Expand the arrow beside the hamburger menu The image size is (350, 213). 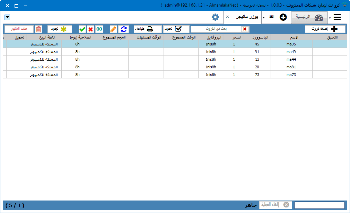click(330, 18)
